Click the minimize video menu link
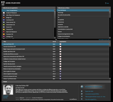113x102 pixels. point(105,40)
